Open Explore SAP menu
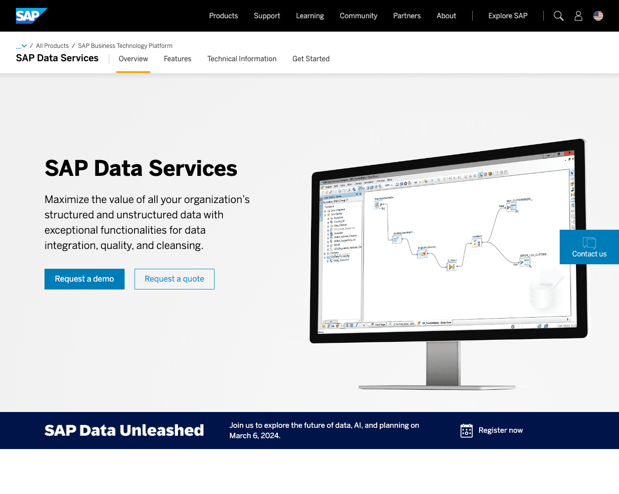The image size is (619, 494). [x=508, y=16]
